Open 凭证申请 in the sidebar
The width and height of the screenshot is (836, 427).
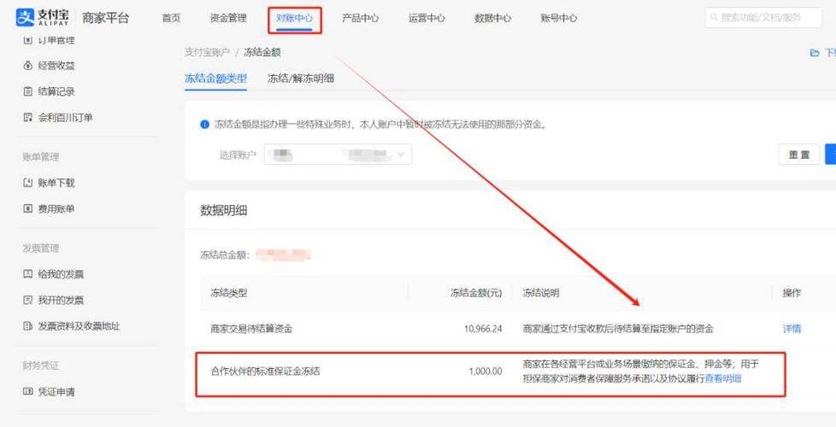coord(56,391)
